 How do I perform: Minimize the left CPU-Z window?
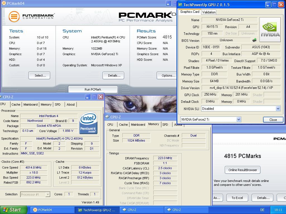click(x=88, y=97)
